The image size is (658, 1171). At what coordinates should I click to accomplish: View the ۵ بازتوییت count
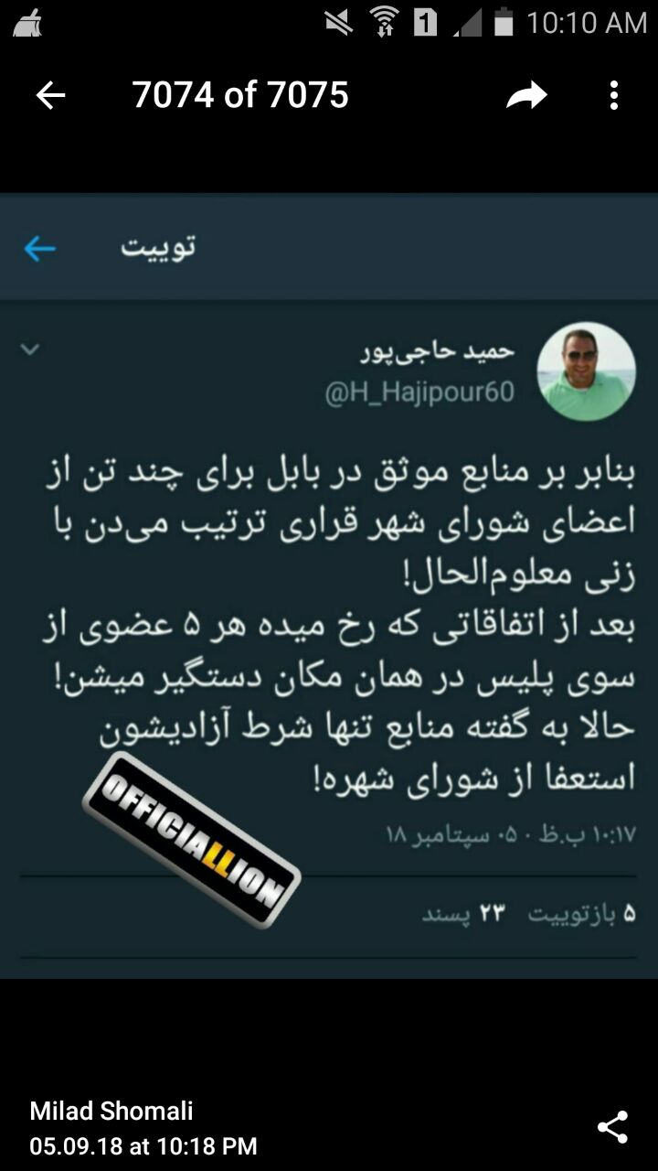coord(581,914)
